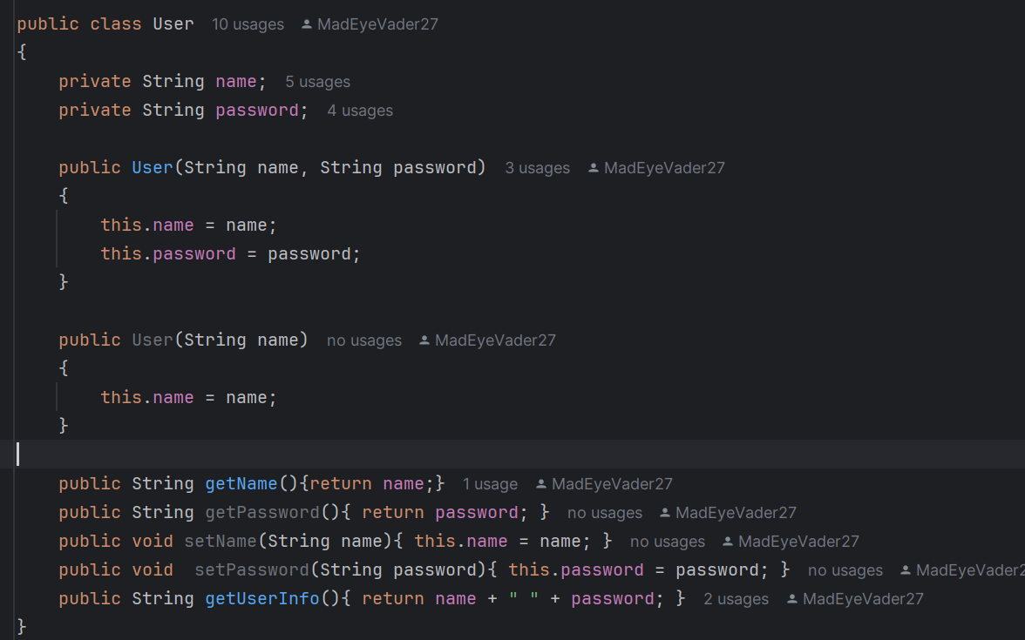
Task: Open the "1 usage" hint beside getName
Action: point(490,484)
